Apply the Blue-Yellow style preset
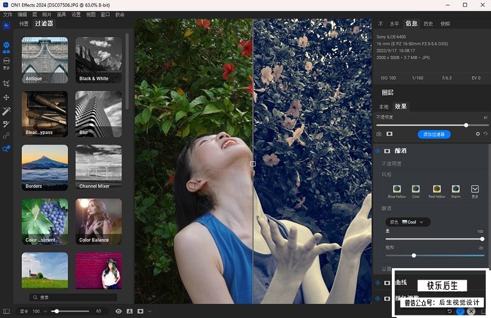Screen dimensions: 491x318 (x=397, y=191)
